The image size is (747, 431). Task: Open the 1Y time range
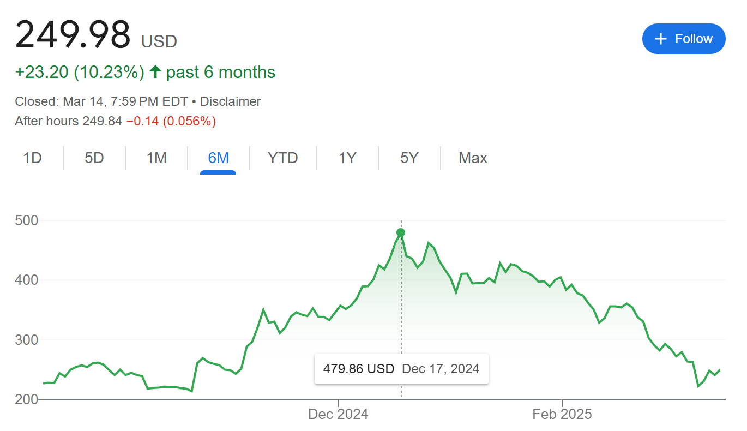coord(347,158)
